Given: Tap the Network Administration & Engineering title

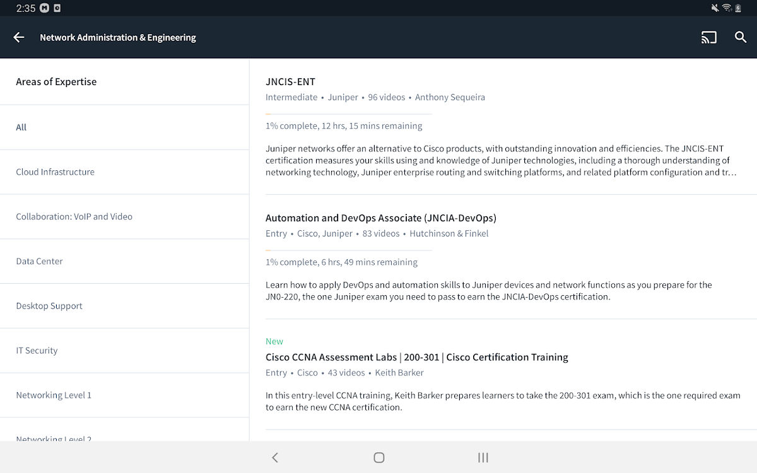Looking at the screenshot, I should [118, 37].
